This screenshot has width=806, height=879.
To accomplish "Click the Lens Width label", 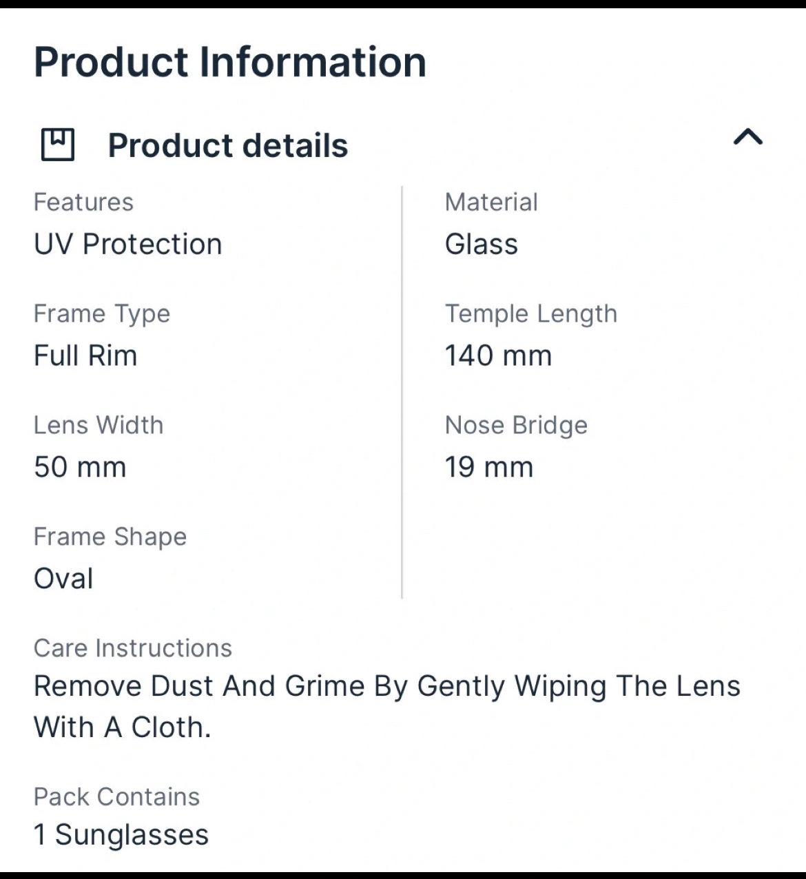I will (99, 425).
